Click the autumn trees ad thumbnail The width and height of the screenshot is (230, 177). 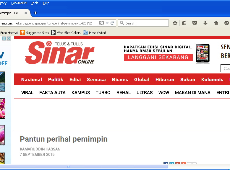tap(2, 158)
